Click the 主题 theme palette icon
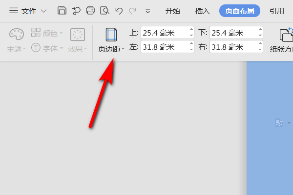 point(16,35)
